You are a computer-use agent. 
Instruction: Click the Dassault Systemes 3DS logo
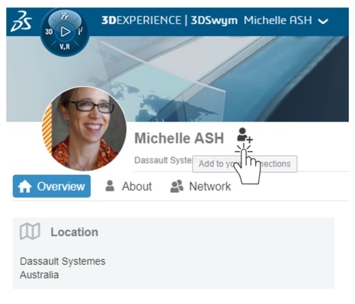point(21,21)
